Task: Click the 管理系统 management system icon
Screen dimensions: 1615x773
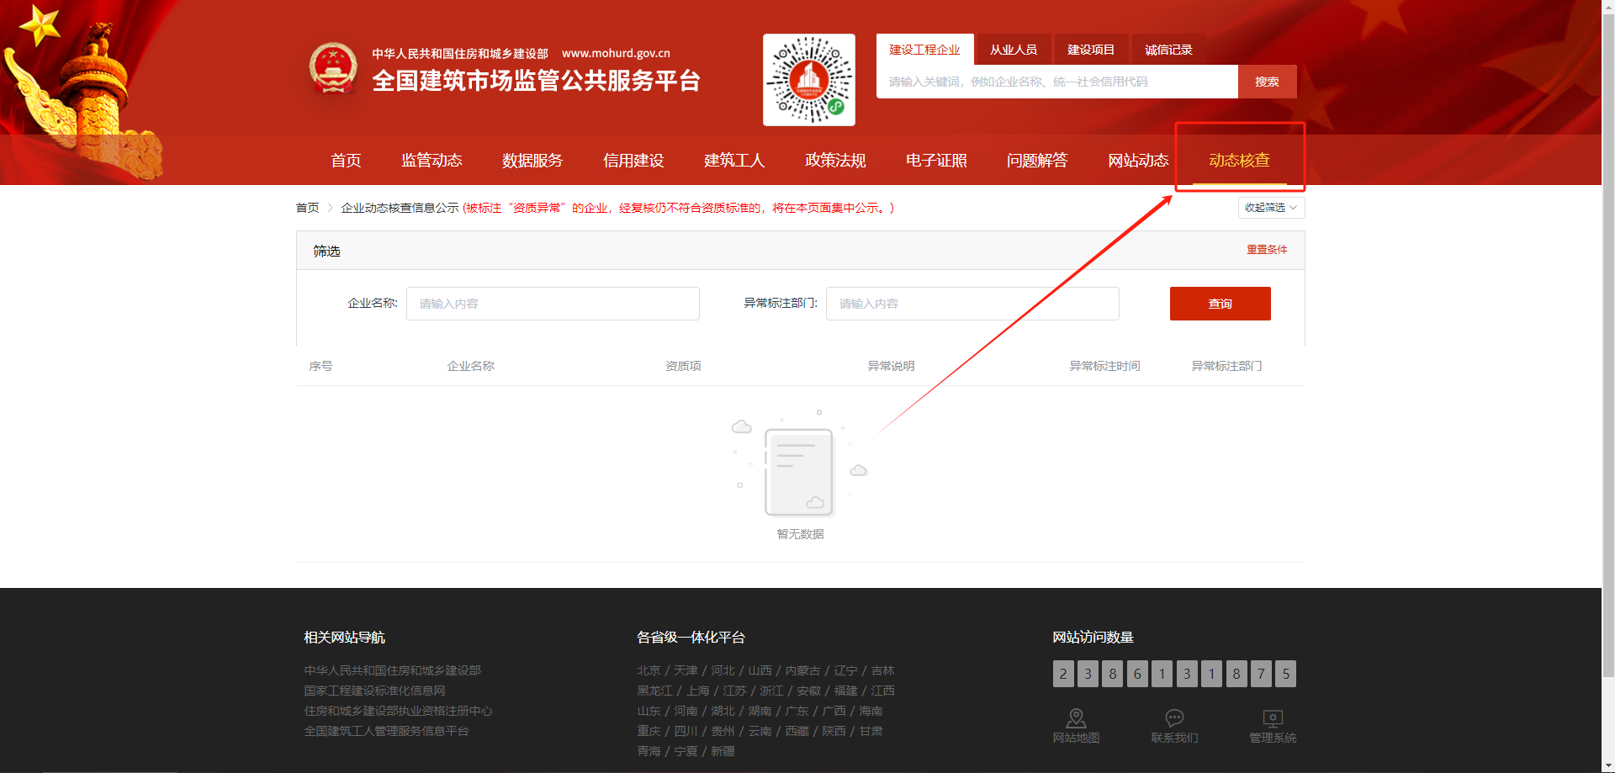Action: pyautogui.click(x=1273, y=719)
